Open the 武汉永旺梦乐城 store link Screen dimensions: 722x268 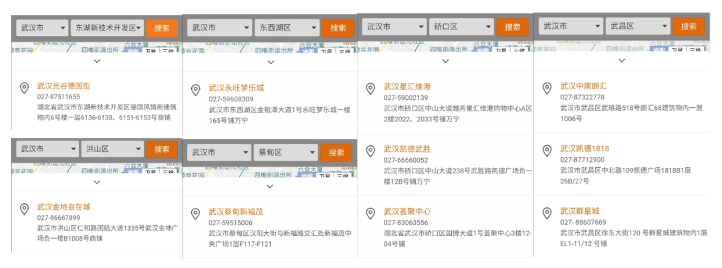pyautogui.click(x=237, y=87)
